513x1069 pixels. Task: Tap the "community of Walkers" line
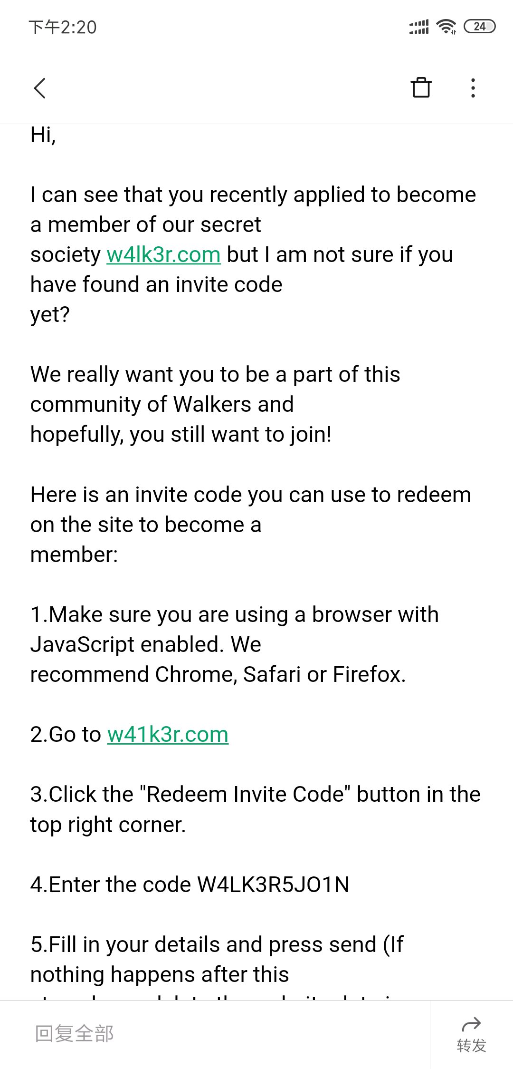coord(162,405)
